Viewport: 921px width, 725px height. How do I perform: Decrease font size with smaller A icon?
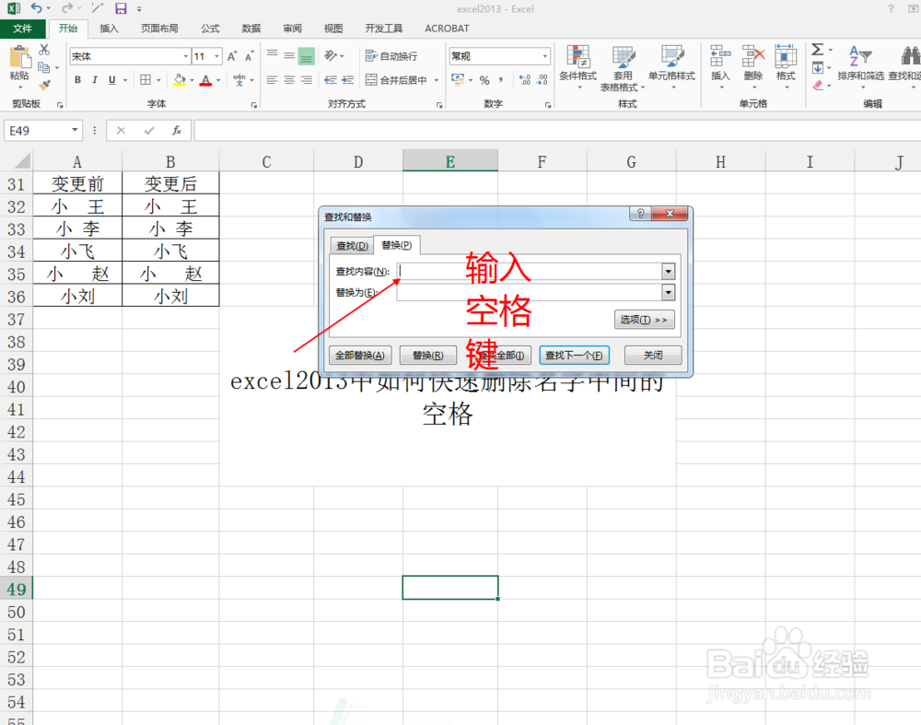tap(249, 56)
